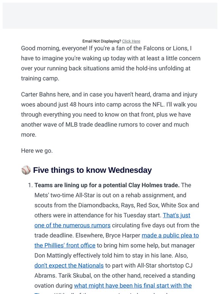The width and height of the screenshot is (220, 294).
Task: Click the 'Good morning, everyone!' greeting text
Action: [x=54, y=48]
